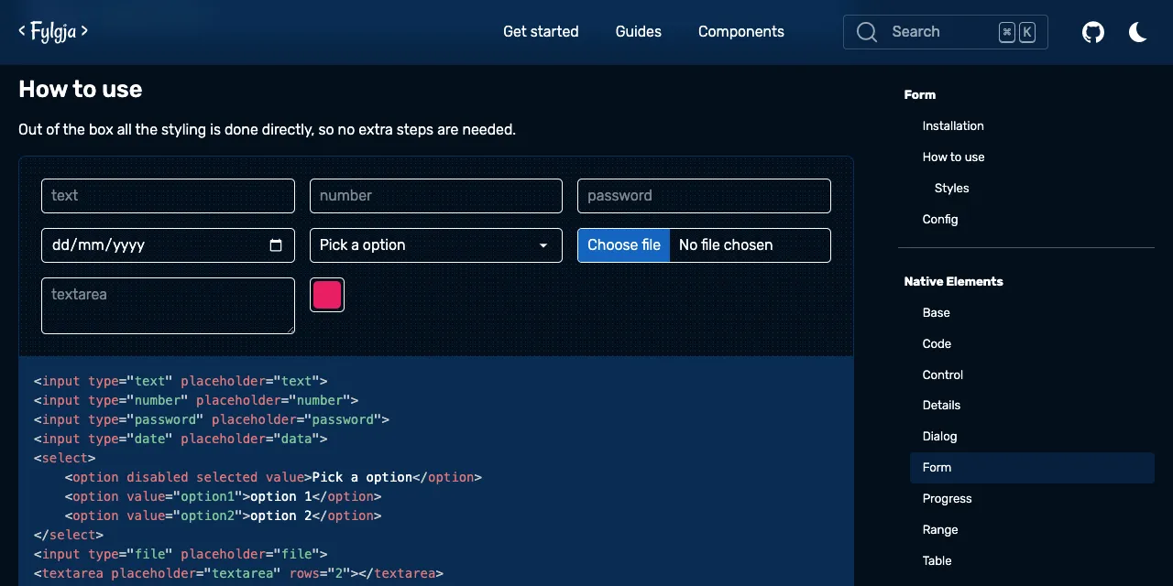Screen dimensions: 1173x586
Task: Click the Get started nav item
Action: tap(541, 31)
